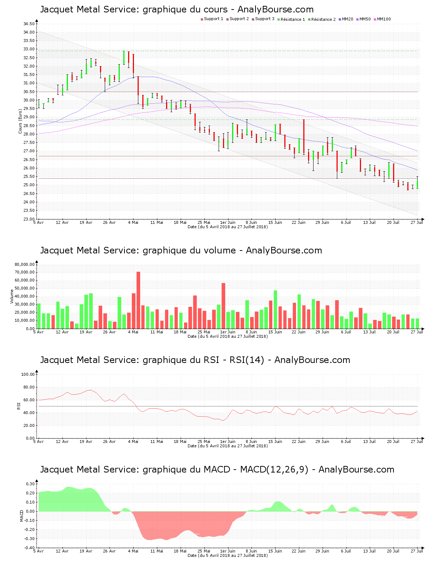Click the 34.50 tick on price axis
The height and width of the screenshot is (566, 438).
point(29,24)
